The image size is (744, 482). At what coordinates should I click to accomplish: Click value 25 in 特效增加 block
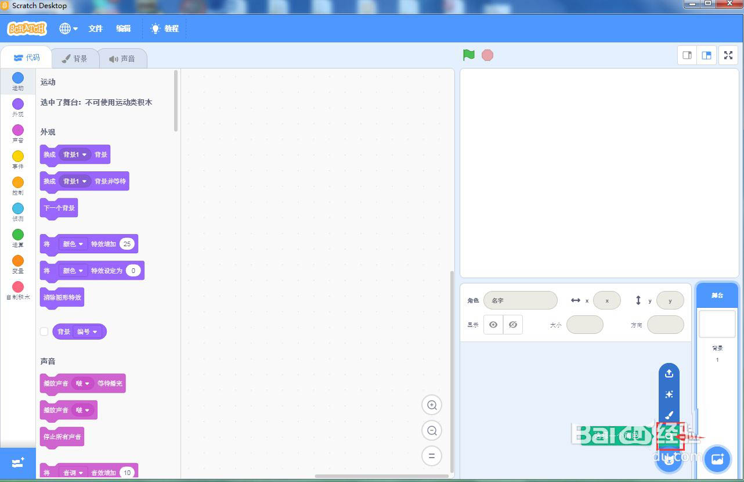127,244
